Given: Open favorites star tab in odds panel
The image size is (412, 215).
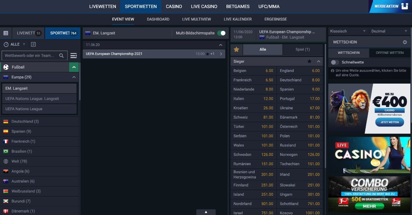Looking at the screenshot, I should click(237, 49).
